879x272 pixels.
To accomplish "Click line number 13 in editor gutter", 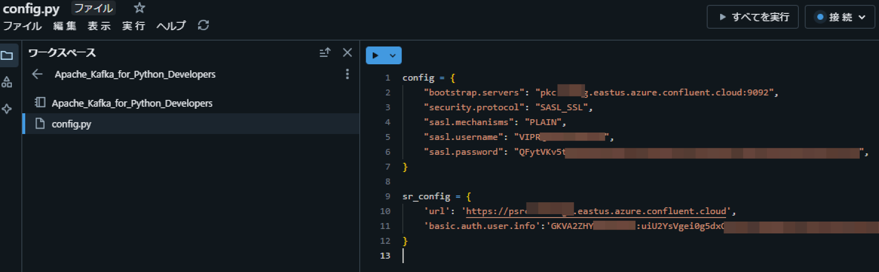I will pyautogui.click(x=385, y=256).
